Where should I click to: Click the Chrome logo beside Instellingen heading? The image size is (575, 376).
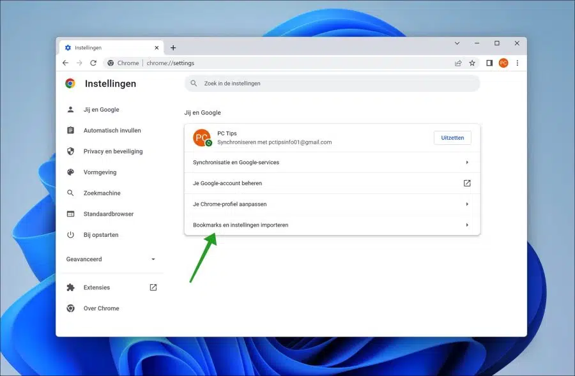tap(70, 83)
